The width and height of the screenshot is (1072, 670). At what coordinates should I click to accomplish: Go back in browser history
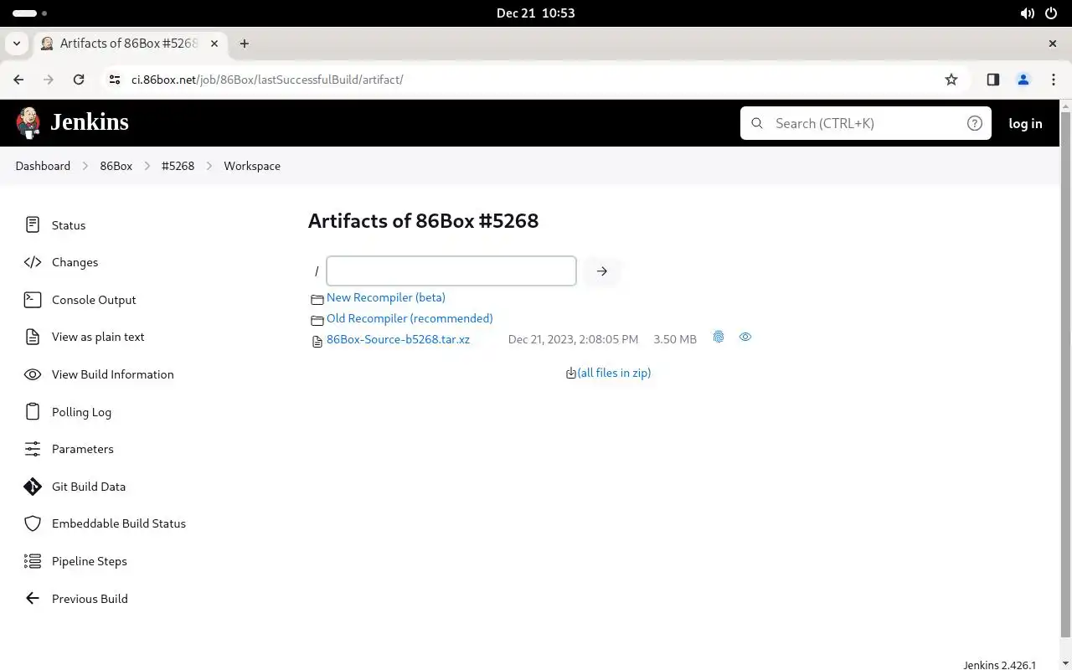click(18, 80)
